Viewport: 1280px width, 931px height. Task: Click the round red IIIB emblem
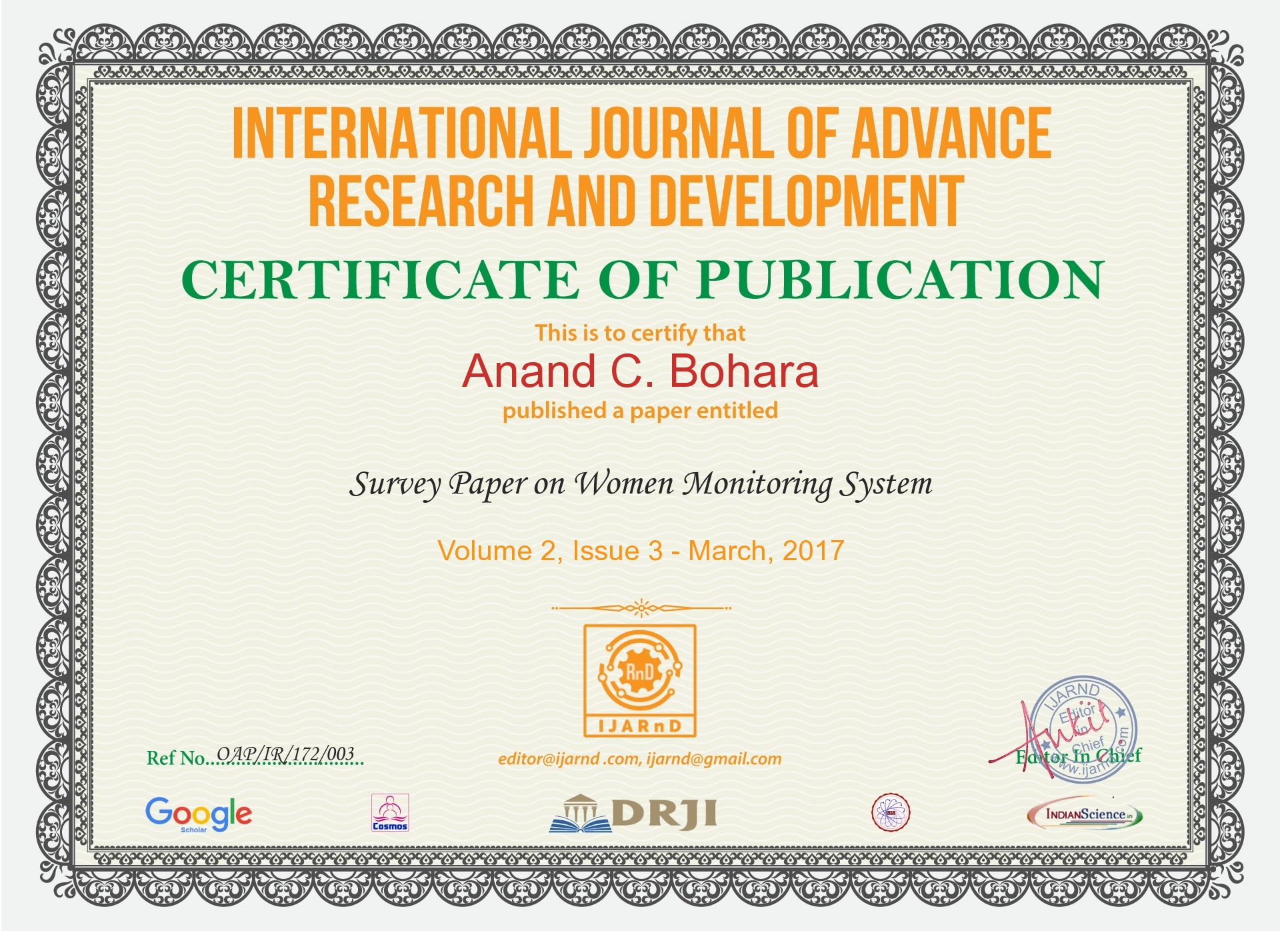(x=891, y=812)
